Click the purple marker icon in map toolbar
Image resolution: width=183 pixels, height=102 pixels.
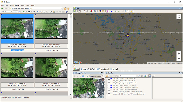pos(79,11)
